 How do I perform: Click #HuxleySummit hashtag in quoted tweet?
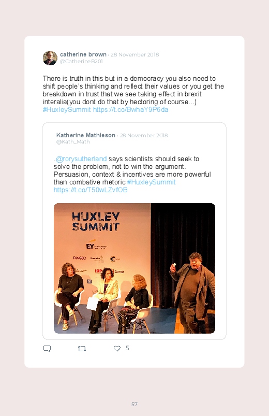pos(151,182)
